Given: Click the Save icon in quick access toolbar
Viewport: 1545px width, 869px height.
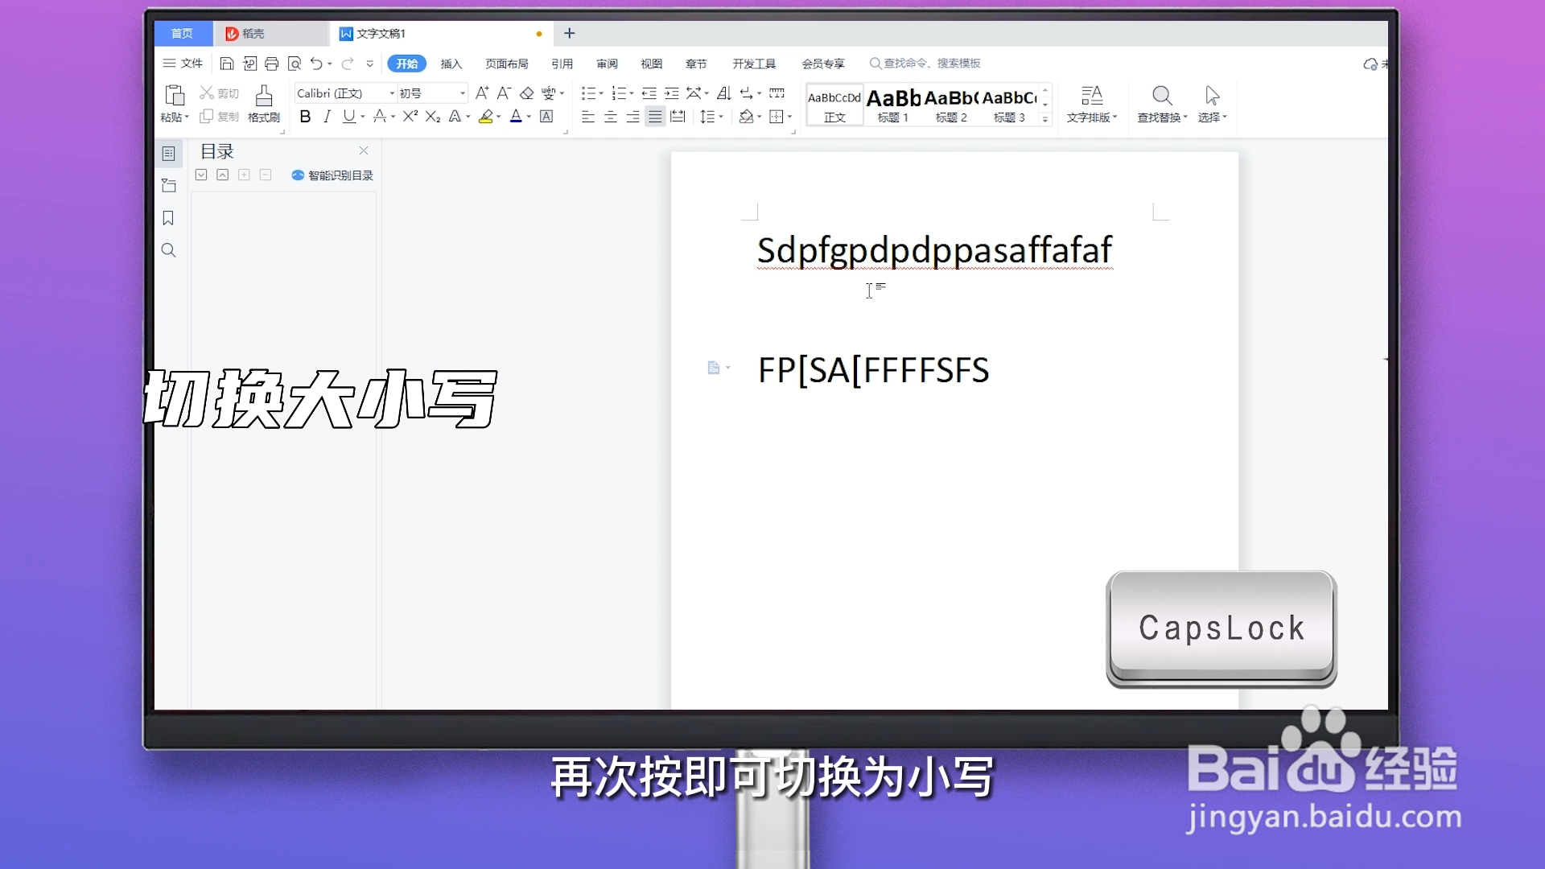Looking at the screenshot, I should pyautogui.click(x=227, y=64).
